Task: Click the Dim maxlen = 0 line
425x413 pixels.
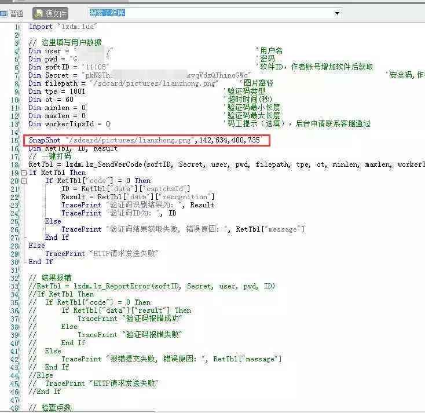Action: pos(57,116)
